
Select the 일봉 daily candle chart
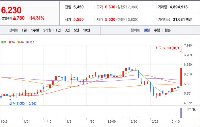147,30
